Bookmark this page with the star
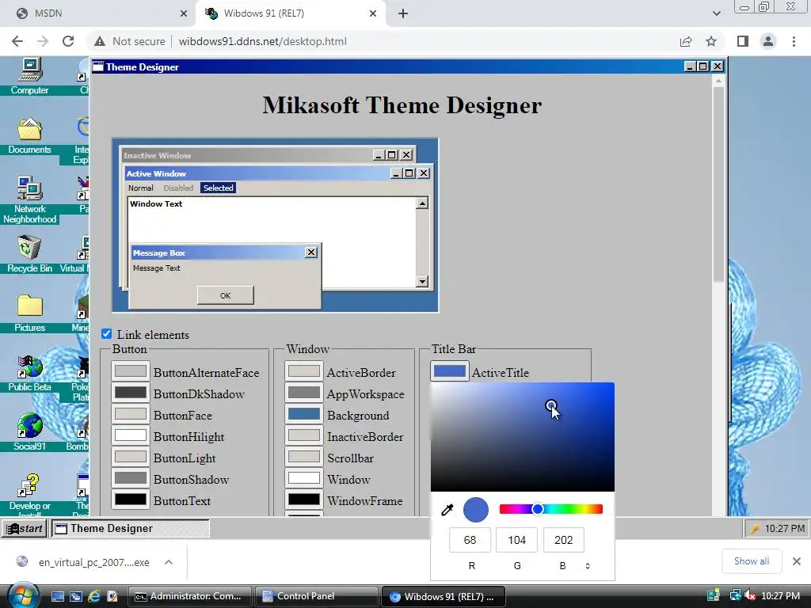This screenshot has height=608, width=811. coord(711,41)
